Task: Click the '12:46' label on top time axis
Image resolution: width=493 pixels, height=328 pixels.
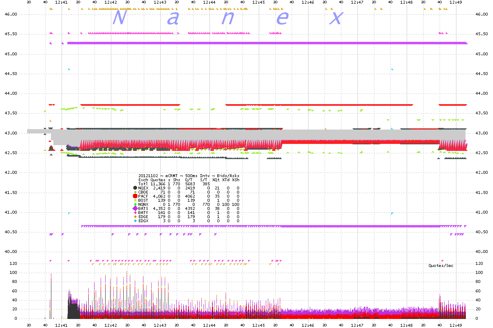Action: click(308, 2)
